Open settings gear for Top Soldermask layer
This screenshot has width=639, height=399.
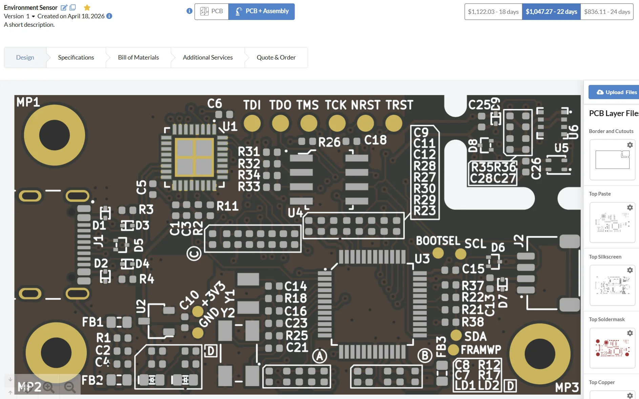tap(630, 333)
